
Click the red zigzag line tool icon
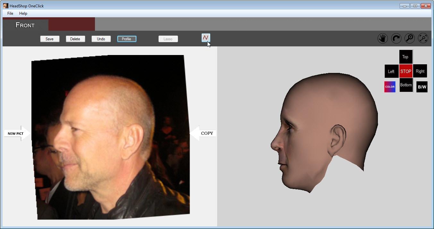point(206,38)
